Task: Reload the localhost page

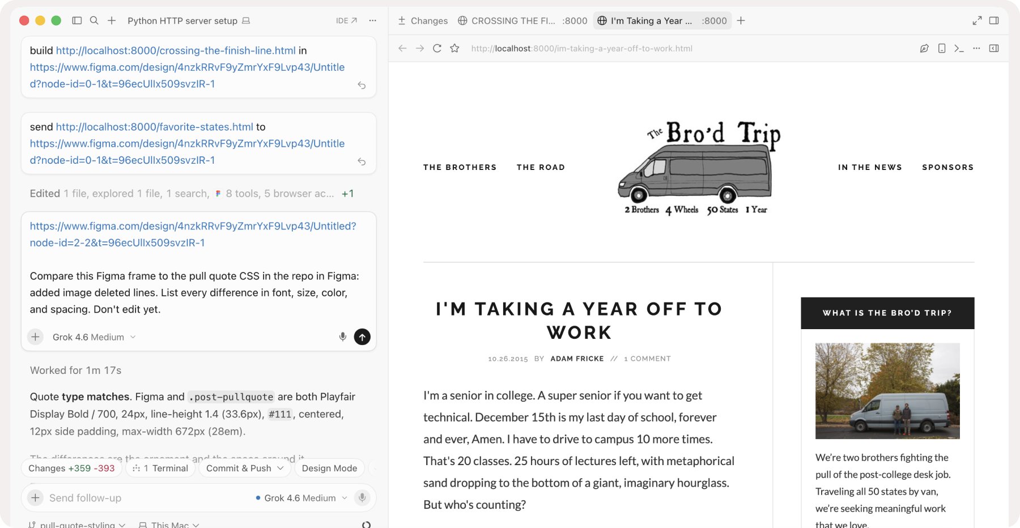Action: (437, 48)
